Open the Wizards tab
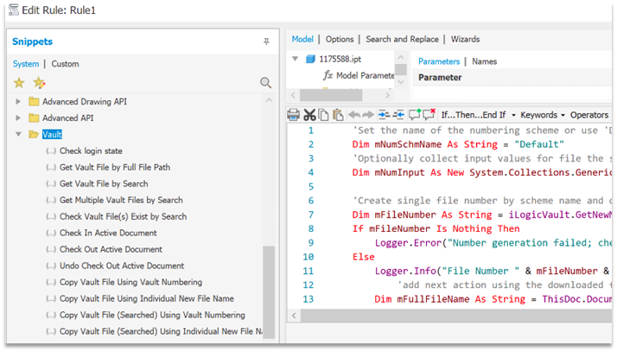 point(465,39)
